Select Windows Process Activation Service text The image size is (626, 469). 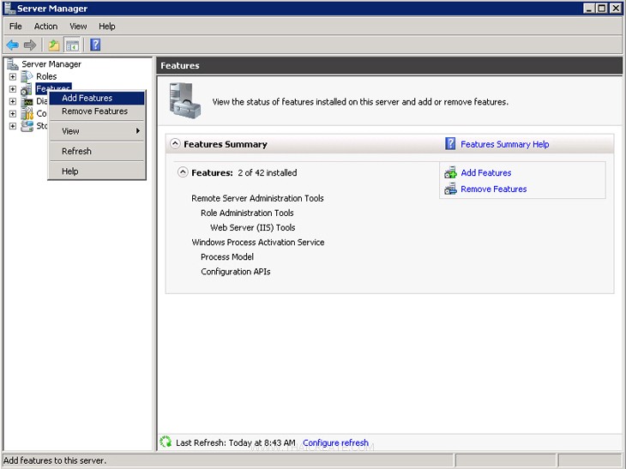pos(258,243)
